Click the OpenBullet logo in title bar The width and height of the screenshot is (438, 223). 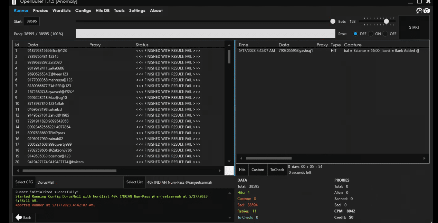14,2
